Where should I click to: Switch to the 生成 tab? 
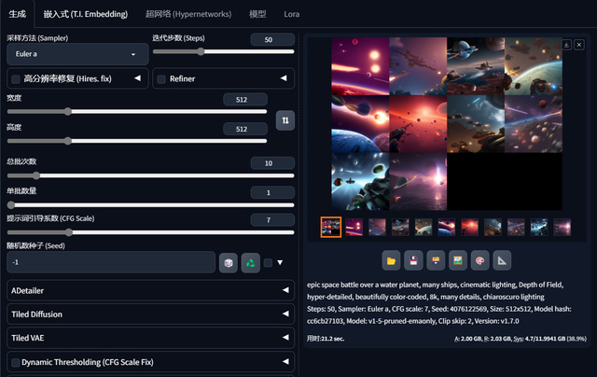point(17,14)
